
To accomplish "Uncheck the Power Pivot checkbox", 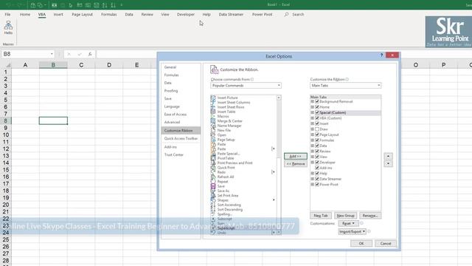I will pos(317,184).
